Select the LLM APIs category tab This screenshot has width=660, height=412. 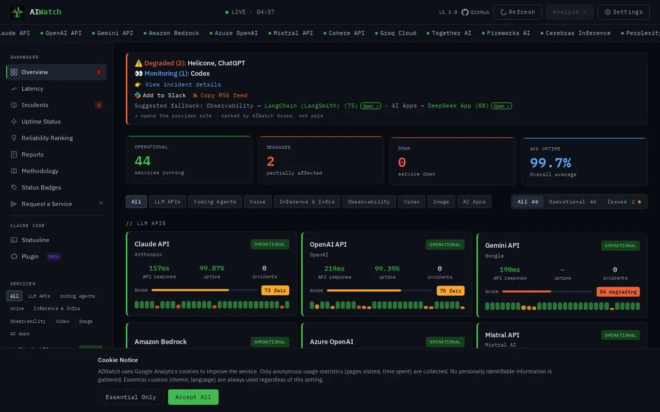click(168, 202)
